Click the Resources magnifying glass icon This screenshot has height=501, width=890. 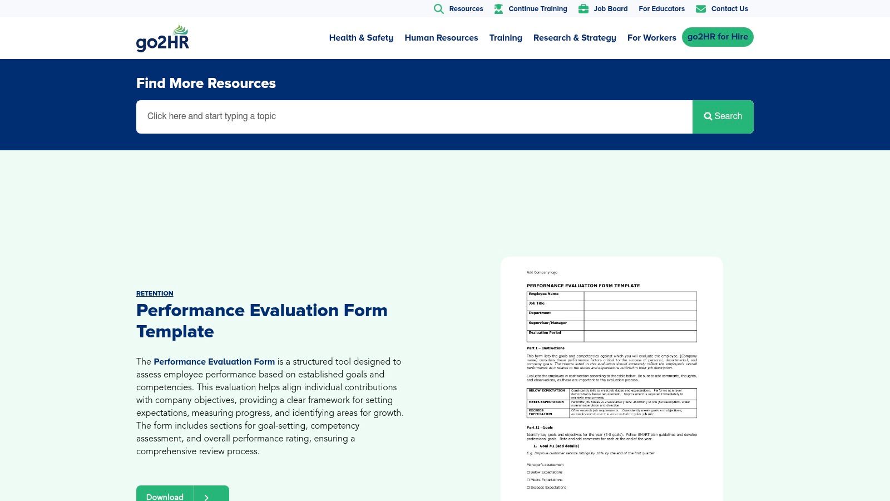(438, 9)
